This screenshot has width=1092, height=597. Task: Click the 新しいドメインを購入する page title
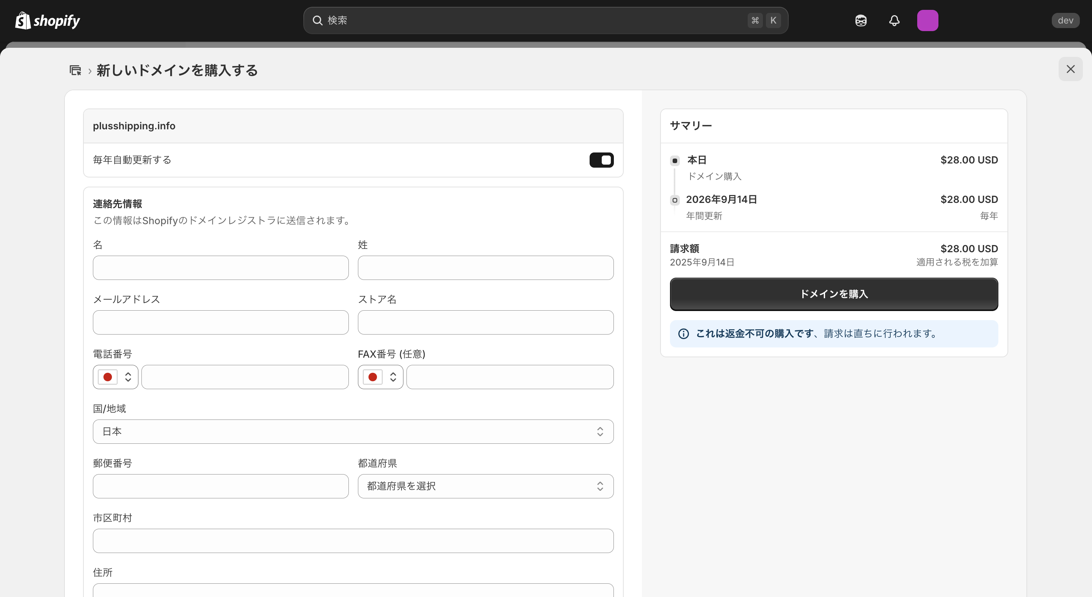tap(177, 71)
